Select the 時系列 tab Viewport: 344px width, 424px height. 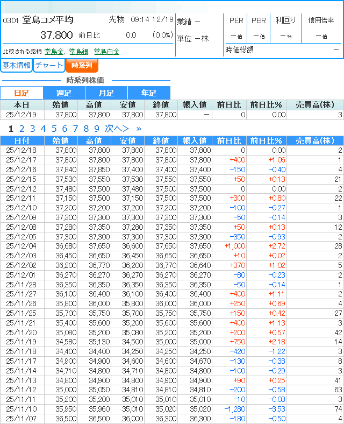82,66
